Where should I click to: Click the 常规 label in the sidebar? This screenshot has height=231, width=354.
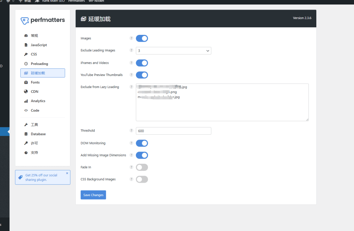pyautogui.click(x=34, y=36)
